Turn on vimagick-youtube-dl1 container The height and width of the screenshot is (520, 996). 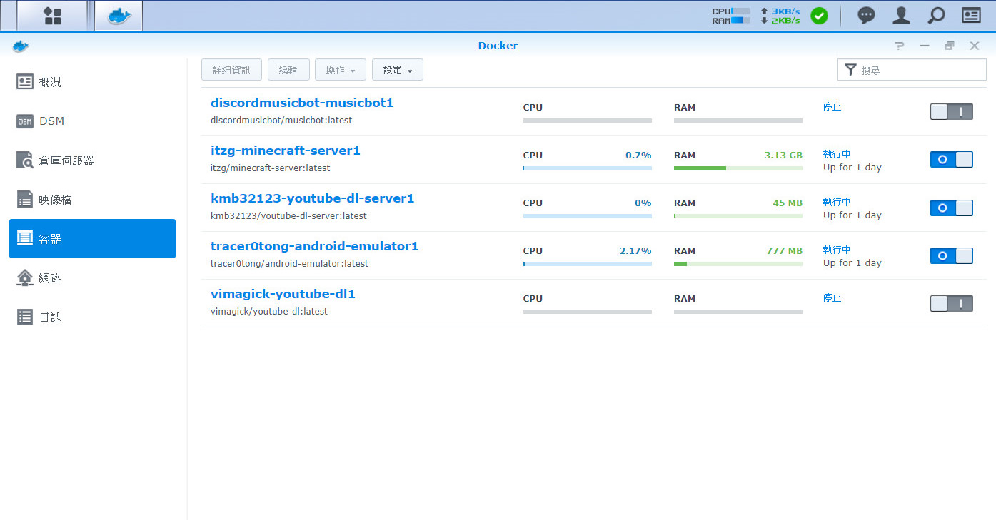(952, 303)
